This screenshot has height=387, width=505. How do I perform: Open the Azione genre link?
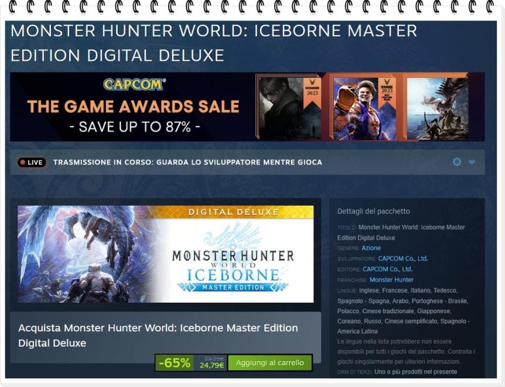click(x=371, y=248)
